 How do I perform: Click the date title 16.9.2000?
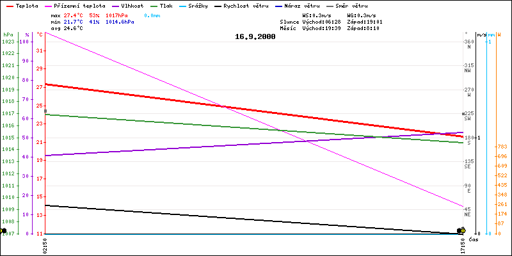pyautogui.click(x=255, y=37)
